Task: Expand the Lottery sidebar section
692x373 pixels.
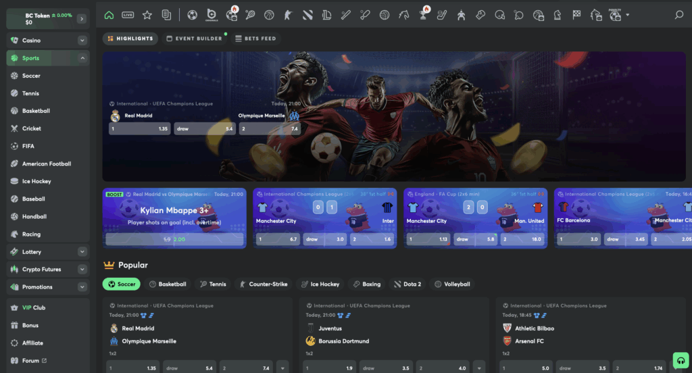Action: [x=82, y=251]
